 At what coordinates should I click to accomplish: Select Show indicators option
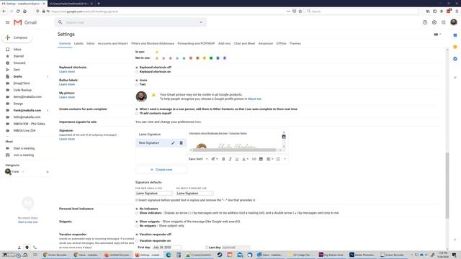tap(137, 213)
